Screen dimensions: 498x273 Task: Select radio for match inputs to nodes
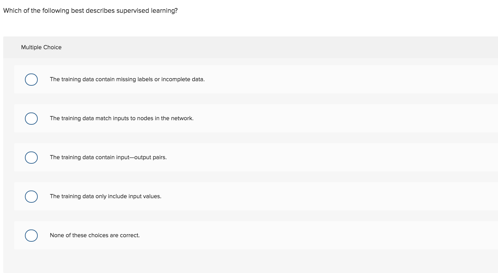[x=31, y=118]
